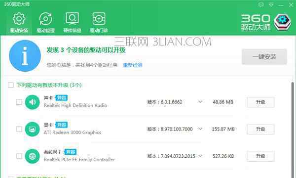Click the wired network card globe icon
Screen dimensions: 296x178
[32, 156]
